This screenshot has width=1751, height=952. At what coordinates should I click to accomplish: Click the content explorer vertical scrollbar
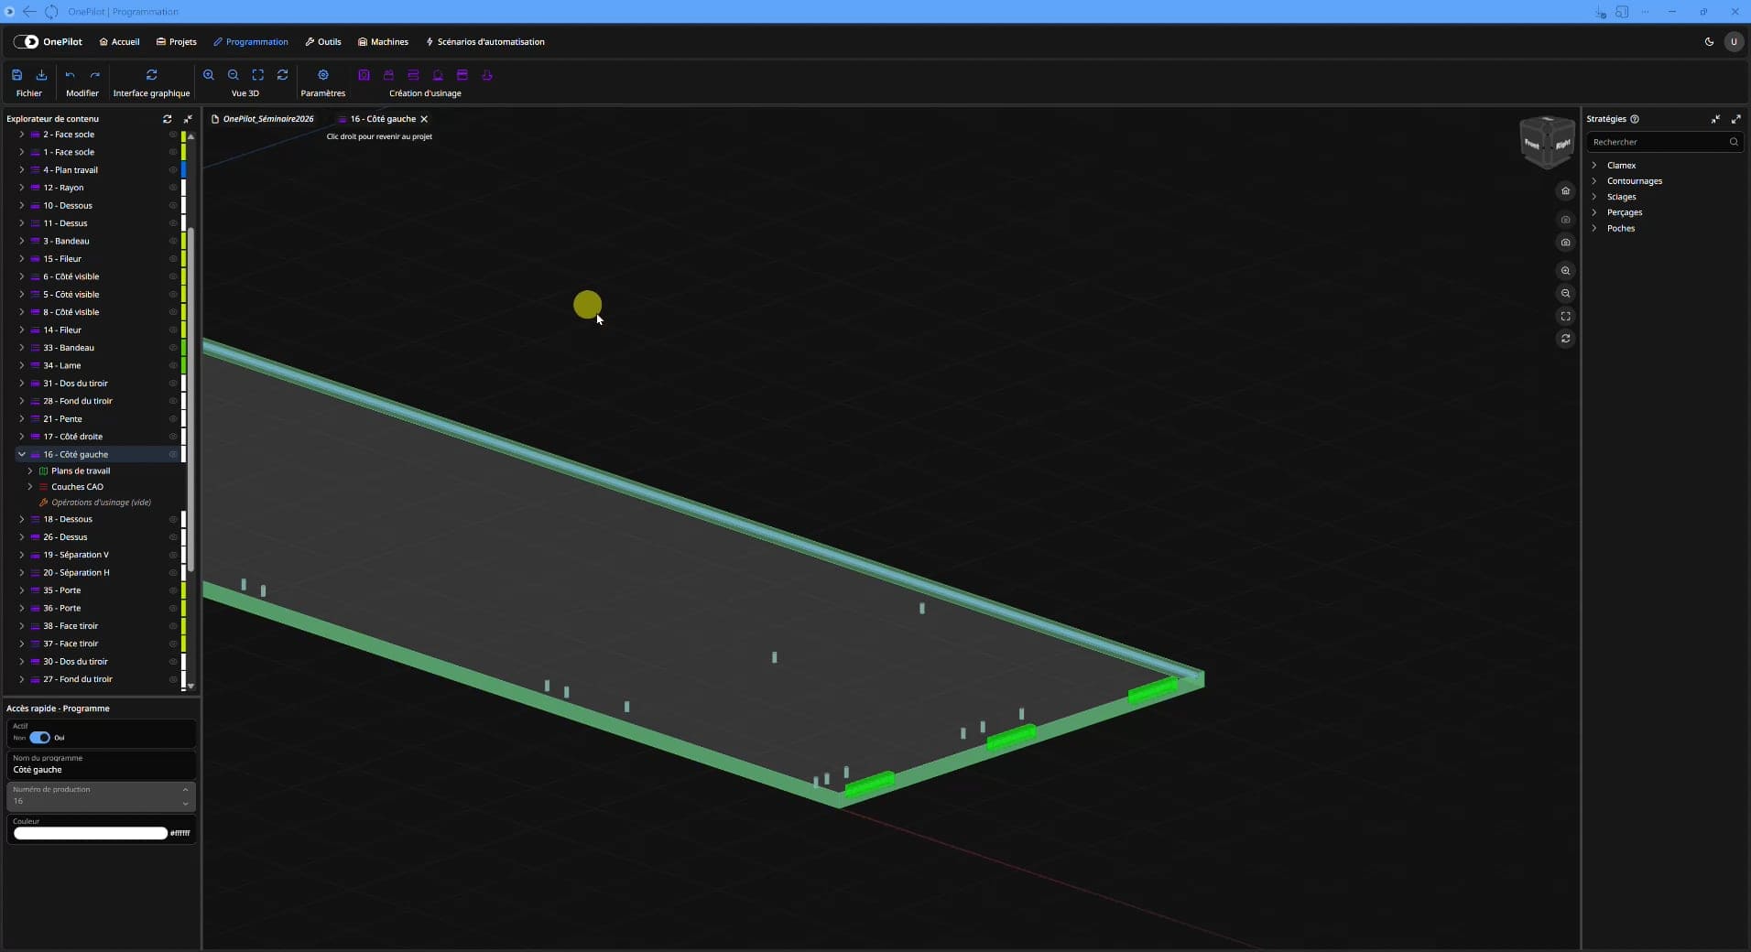[x=190, y=398]
